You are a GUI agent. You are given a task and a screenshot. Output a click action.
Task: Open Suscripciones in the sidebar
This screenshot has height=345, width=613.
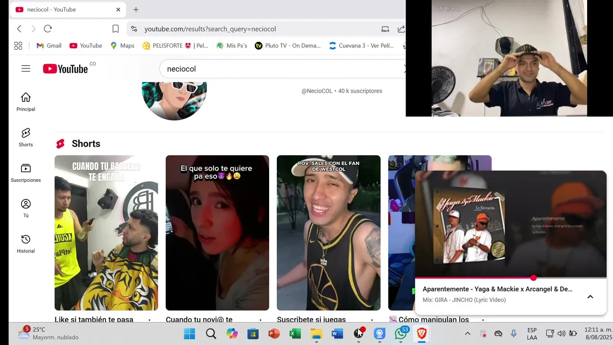point(26,173)
